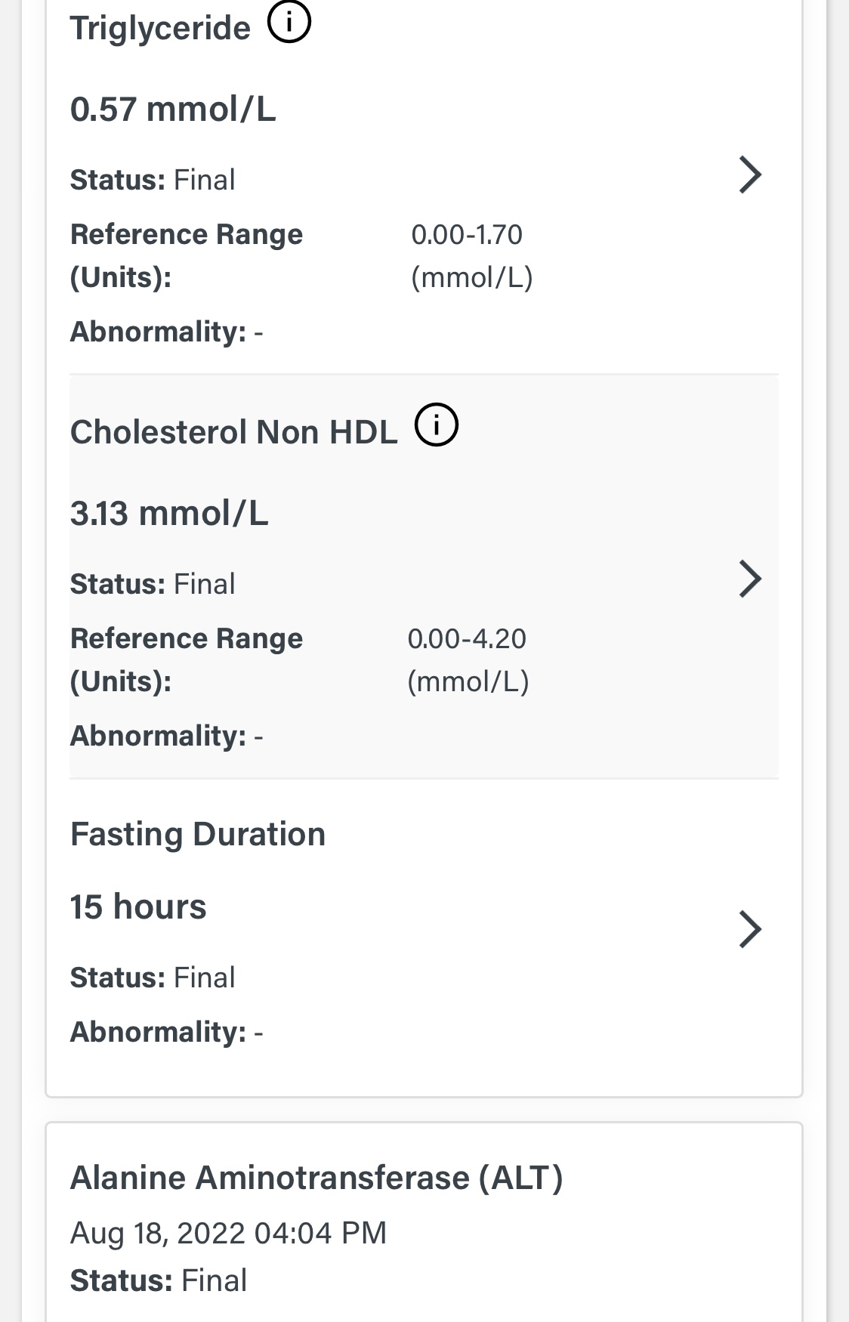Expand Fasting Duration result chevron

pos(749,929)
